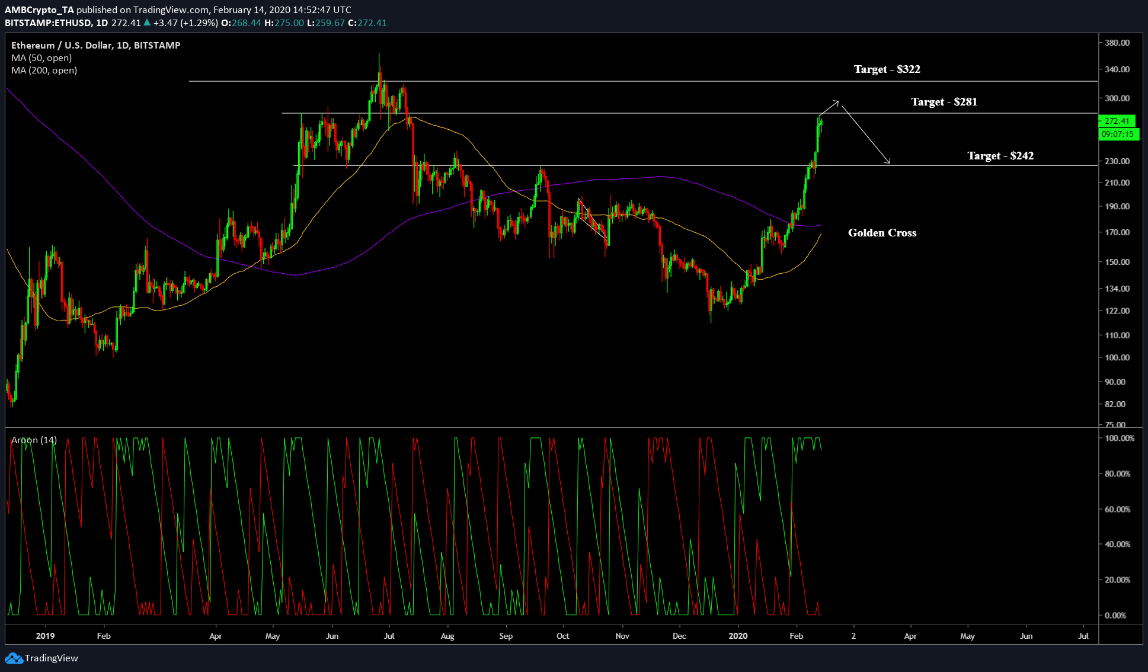Click the 340.00 price axis label
This screenshot has height=672, width=1148.
pyautogui.click(x=1117, y=69)
